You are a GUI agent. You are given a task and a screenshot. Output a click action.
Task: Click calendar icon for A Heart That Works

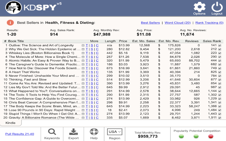click(83, 72)
